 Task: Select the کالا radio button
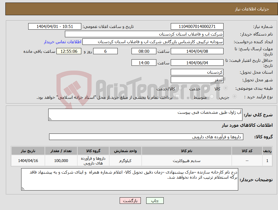coord(226,88)
